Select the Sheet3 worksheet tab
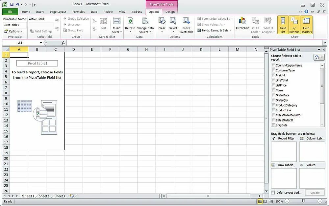This screenshot has width=329, height=206. [60, 196]
